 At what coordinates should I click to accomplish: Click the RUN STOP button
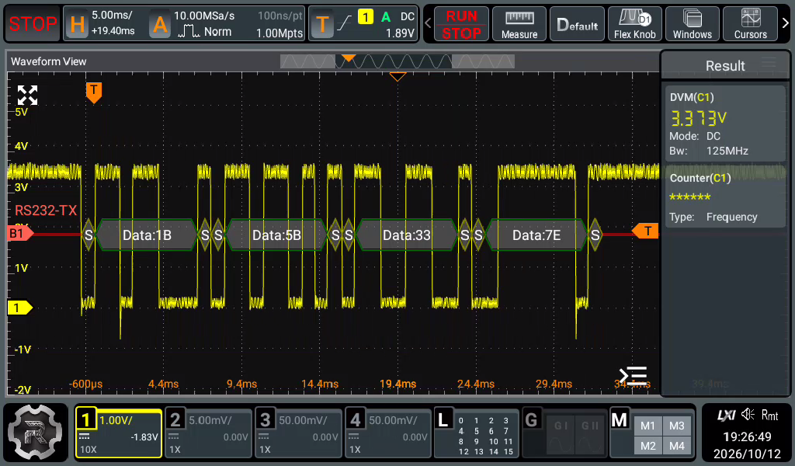click(461, 24)
